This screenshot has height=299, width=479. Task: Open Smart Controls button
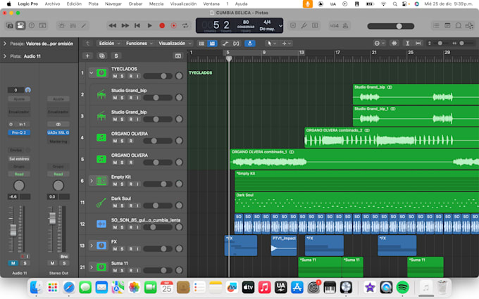tap(62, 25)
